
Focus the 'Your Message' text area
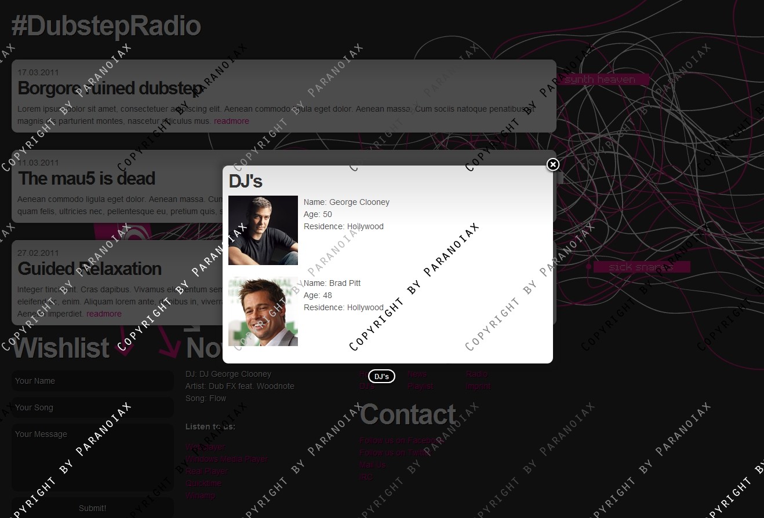[93, 458]
